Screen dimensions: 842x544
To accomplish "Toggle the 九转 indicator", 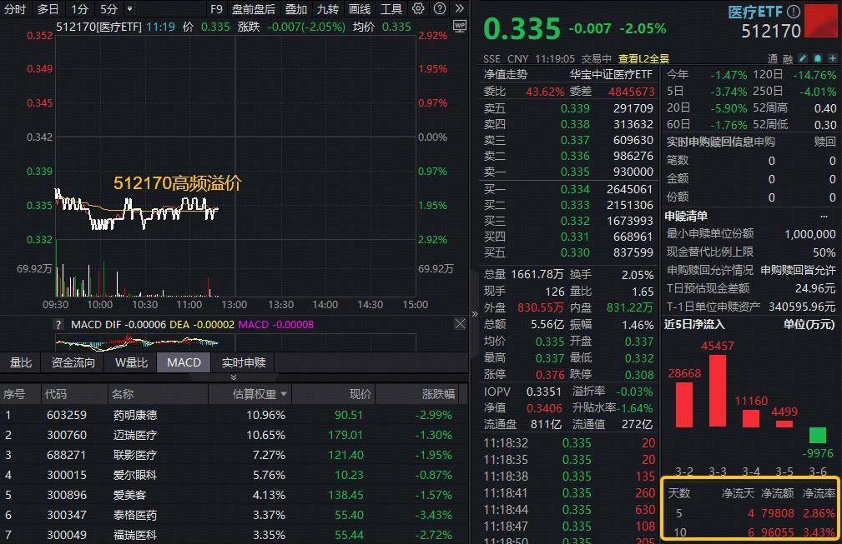I will point(328,9).
